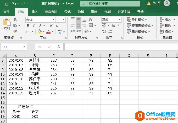Click the Name Box showing J31
The width and height of the screenshot is (178, 123).
pos(14,47)
